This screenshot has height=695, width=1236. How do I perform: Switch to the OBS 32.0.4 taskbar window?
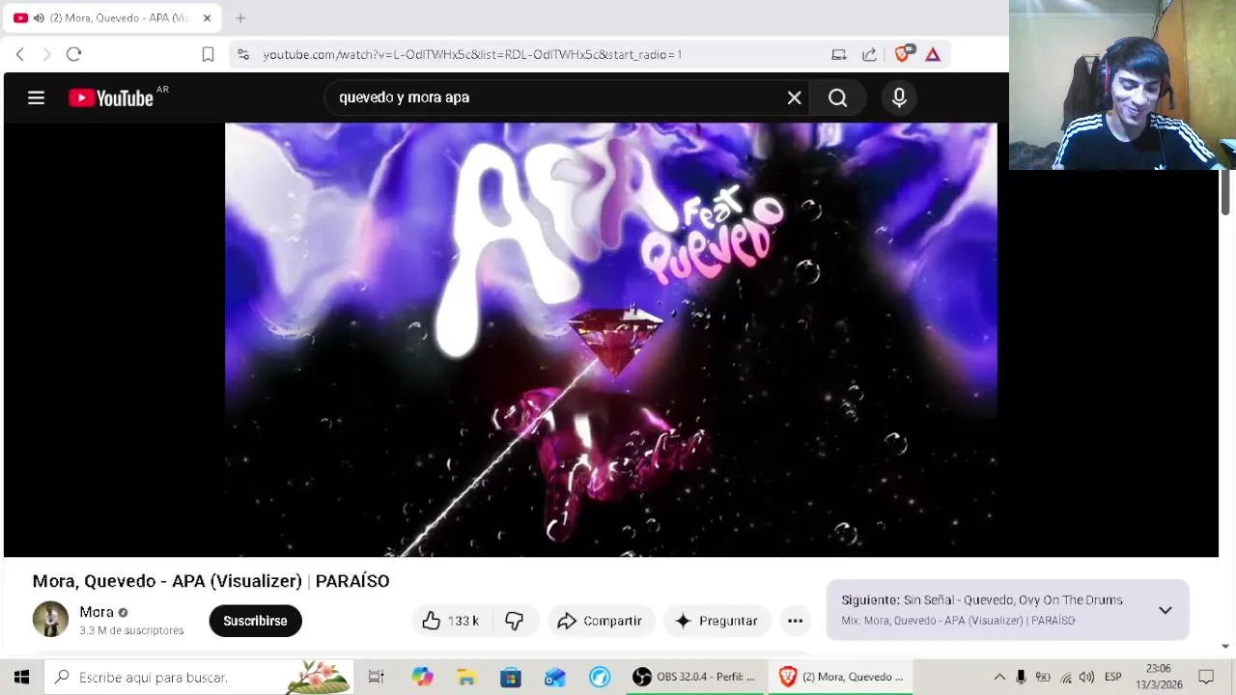[695, 677]
